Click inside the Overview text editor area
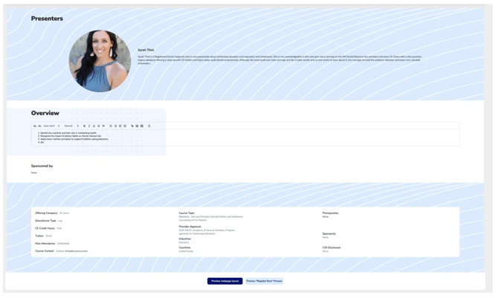The width and height of the screenshot is (498, 298). [245, 137]
